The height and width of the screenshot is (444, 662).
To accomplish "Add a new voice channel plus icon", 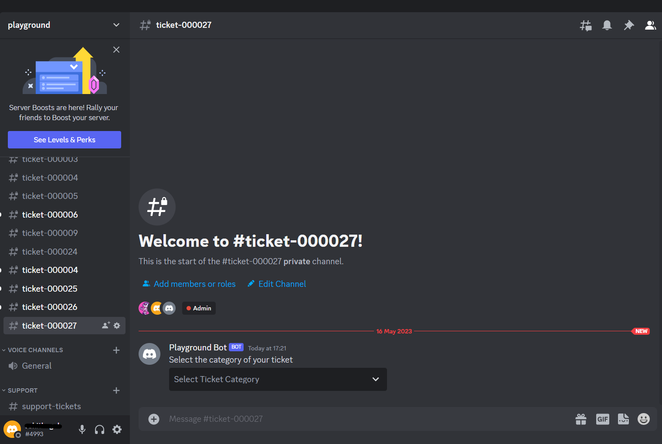I will (116, 350).
